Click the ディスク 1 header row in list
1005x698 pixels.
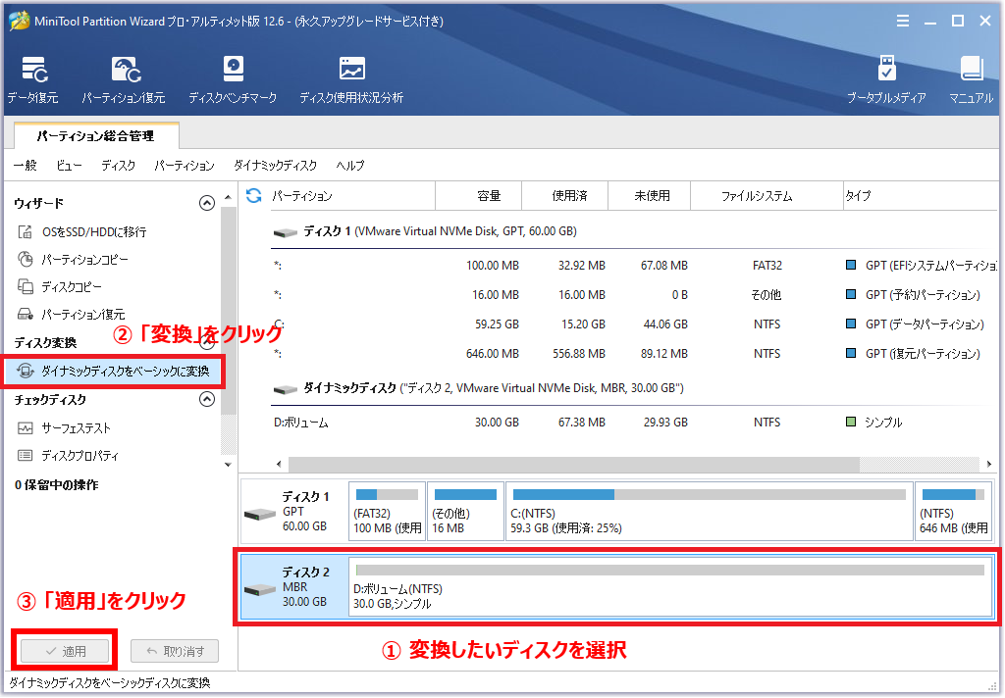click(x=635, y=231)
